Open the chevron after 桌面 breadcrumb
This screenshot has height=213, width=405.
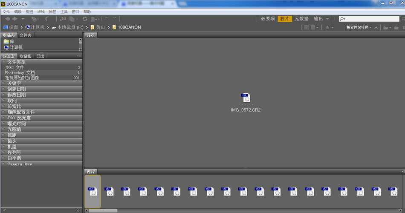21,27
